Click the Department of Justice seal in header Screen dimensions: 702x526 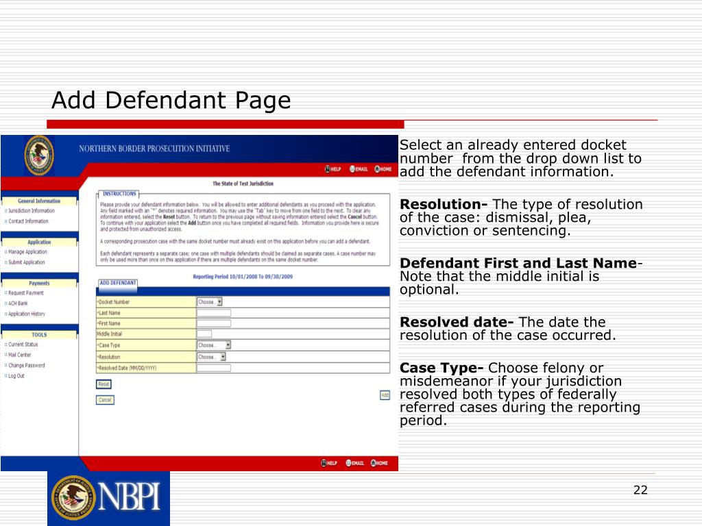point(39,155)
